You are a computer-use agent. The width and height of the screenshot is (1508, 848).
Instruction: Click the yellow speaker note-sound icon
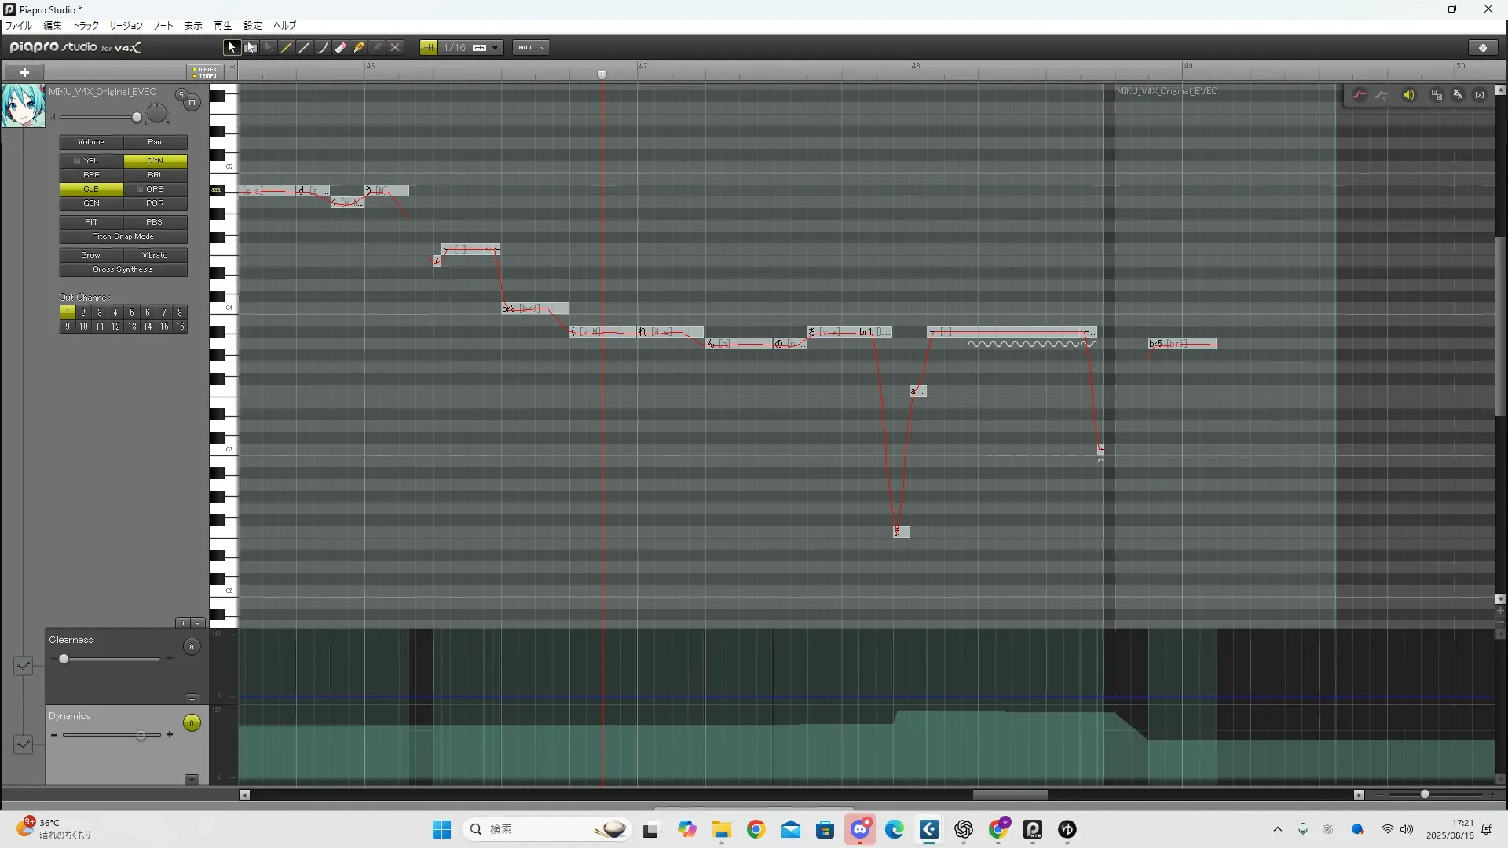(x=1409, y=95)
